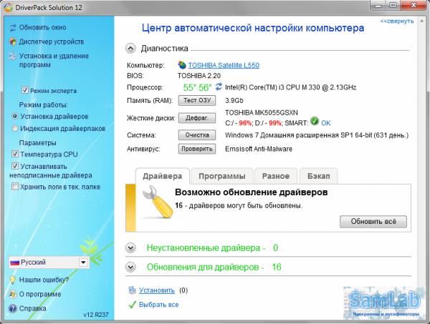Screen dimensions: 430x324
Task: Click 'Установка и удаление программ' text
Action: [54, 61]
